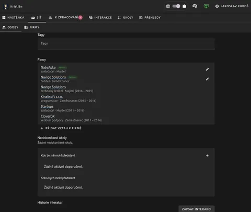The height and width of the screenshot is (212, 251).
Task: Open the Úkoly tab
Action: [125, 18]
